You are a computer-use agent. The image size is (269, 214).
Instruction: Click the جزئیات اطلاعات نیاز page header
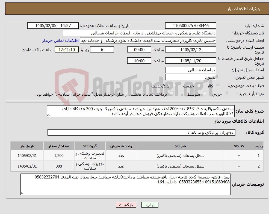244,9
